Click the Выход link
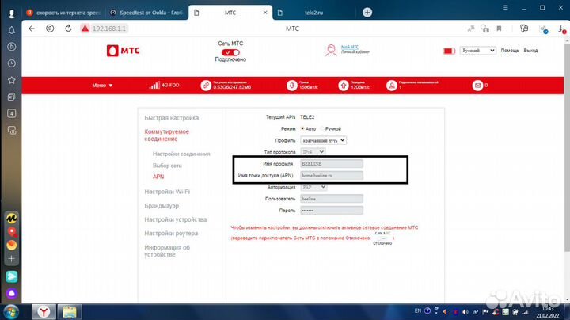This screenshot has width=570, height=320. coord(530,51)
